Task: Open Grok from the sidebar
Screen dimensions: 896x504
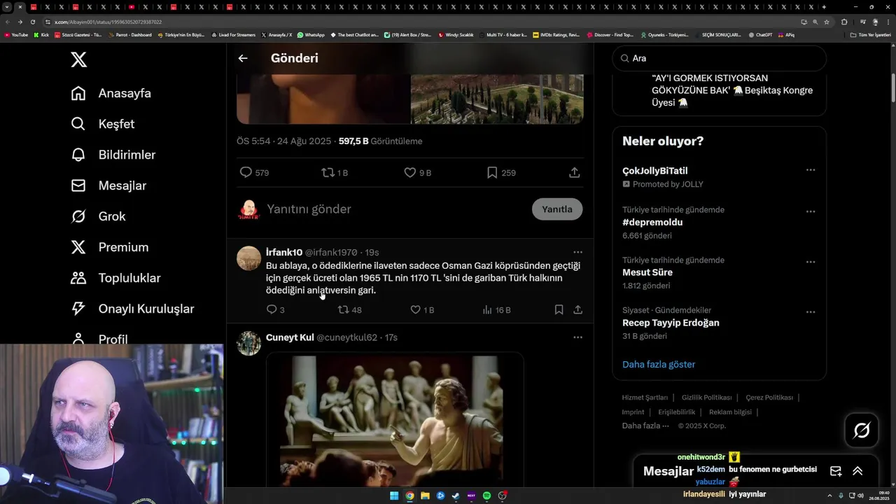Action: [99, 216]
